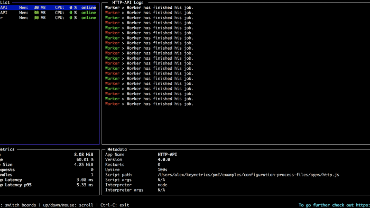
Task: Click the uptime value '100s'
Action: (162, 169)
